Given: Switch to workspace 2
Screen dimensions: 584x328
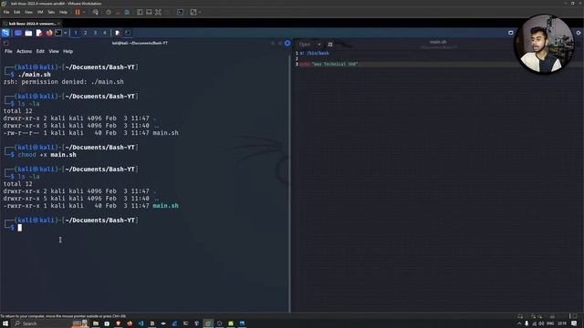Looking at the screenshot, I should pos(85,33).
